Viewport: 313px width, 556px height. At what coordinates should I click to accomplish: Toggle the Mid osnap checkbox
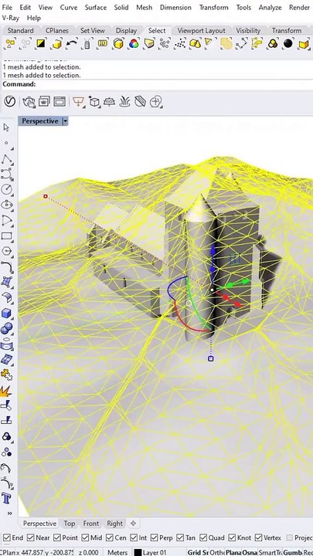(85, 538)
